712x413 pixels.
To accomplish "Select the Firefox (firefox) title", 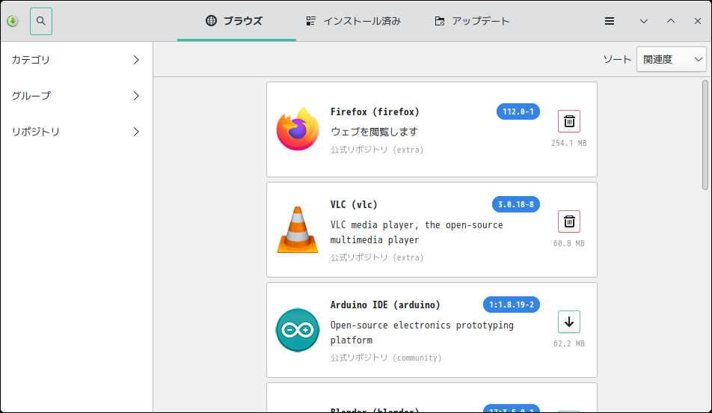I will click(375, 111).
